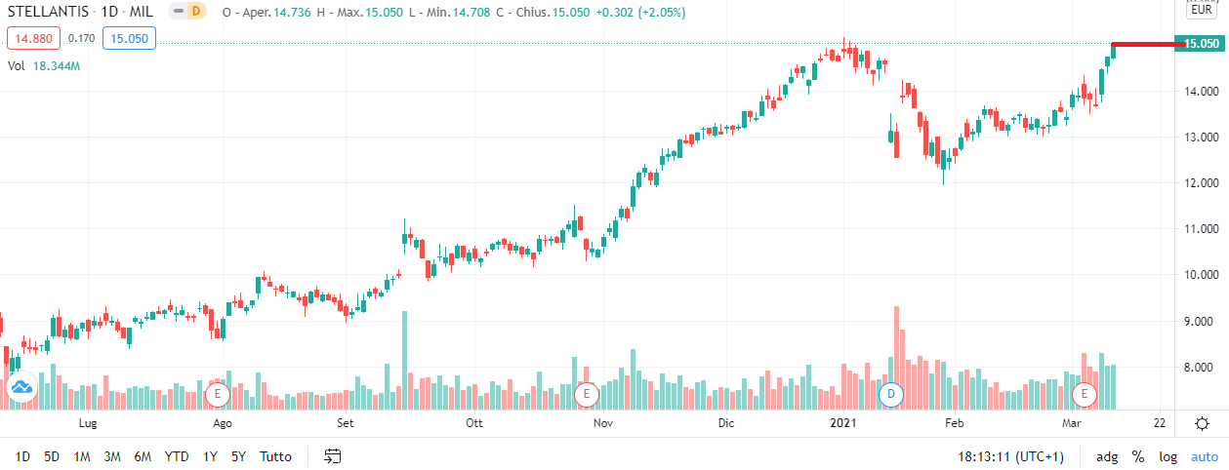The width and height of the screenshot is (1229, 470).
Task: Open the dividend D marker in January 2021
Action: click(890, 395)
